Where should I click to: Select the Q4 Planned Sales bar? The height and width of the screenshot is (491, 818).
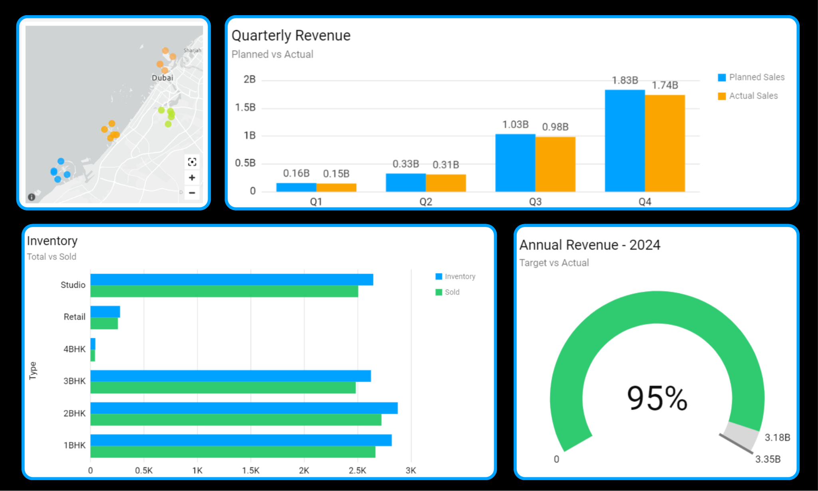625,141
